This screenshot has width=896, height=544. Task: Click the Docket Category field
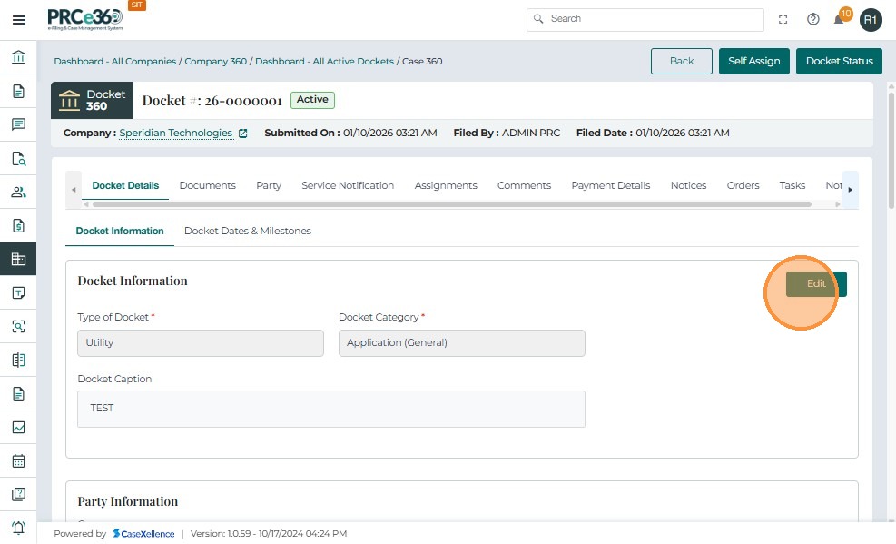point(462,343)
